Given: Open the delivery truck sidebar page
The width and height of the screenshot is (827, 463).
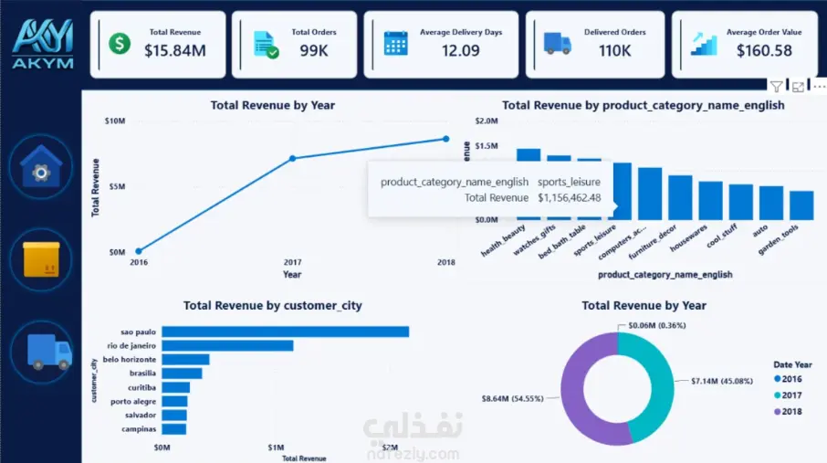Looking at the screenshot, I should point(42,352).
